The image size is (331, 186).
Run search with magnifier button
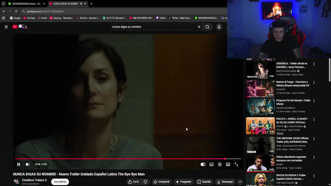pyautogui.click(x=207, y=27)
